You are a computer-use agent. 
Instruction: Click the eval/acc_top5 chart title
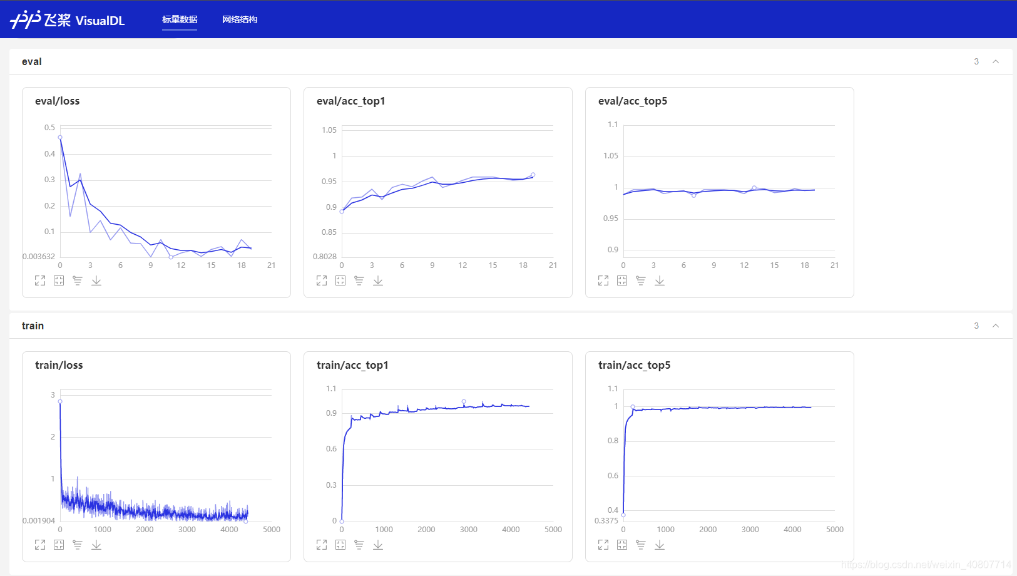point(633,101)
